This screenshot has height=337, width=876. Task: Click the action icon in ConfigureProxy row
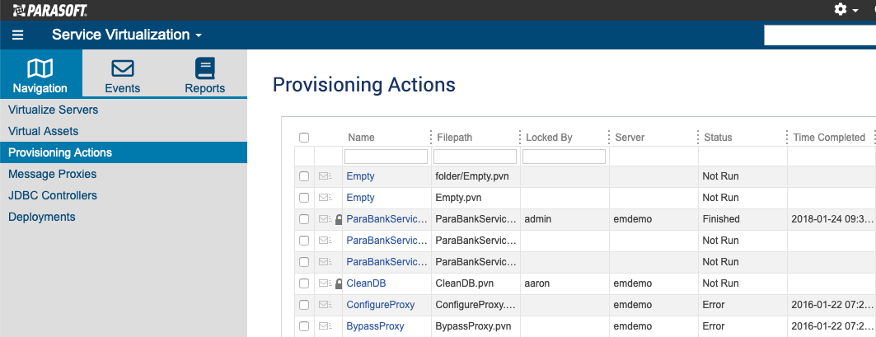325,305
